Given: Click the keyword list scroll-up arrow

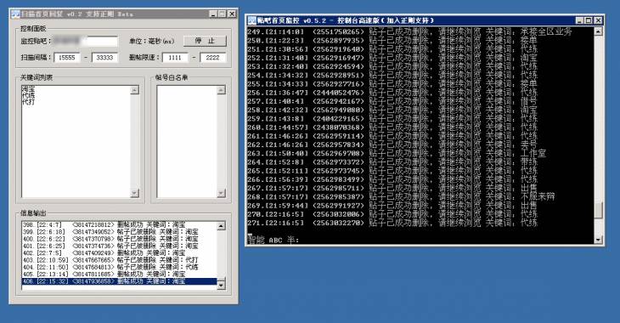Looking at the screenshot, I should (x=135, y=90).
